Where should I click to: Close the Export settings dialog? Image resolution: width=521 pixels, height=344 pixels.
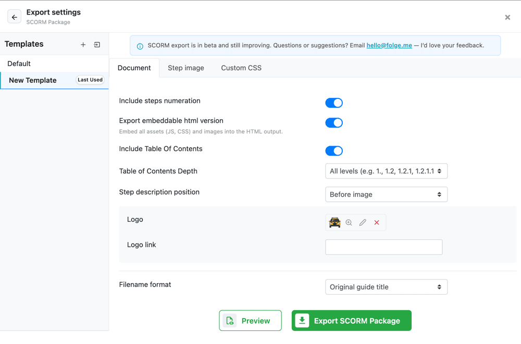pos(507,17)
